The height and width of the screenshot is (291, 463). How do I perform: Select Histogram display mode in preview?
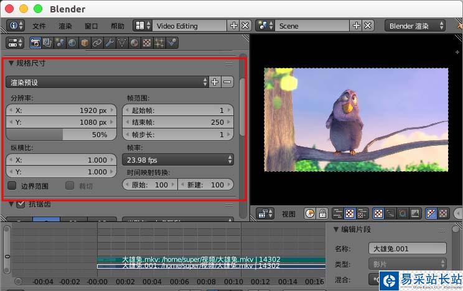[x=415, y=213]
